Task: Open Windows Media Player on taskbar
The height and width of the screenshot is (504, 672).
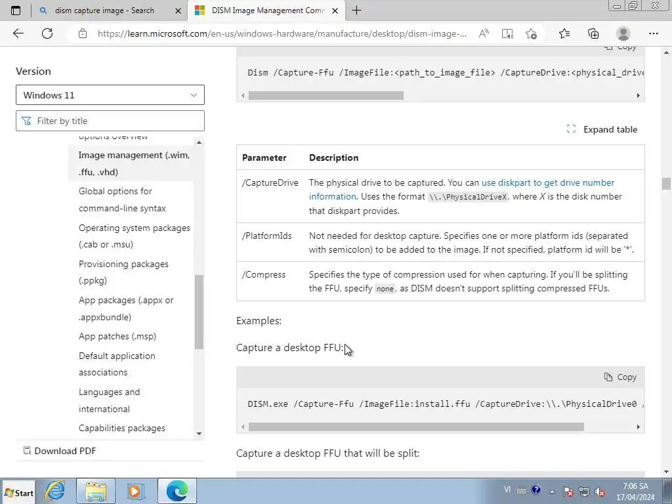Action: tap(135, 491)
